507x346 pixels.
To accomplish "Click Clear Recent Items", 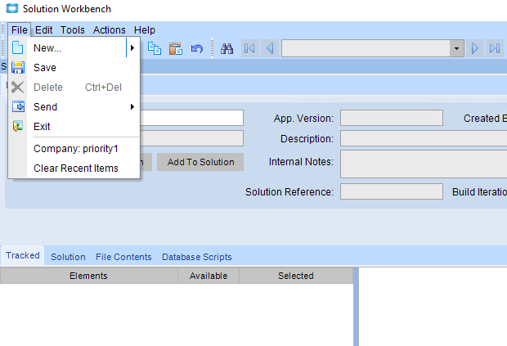I will [x=76, y=169].
